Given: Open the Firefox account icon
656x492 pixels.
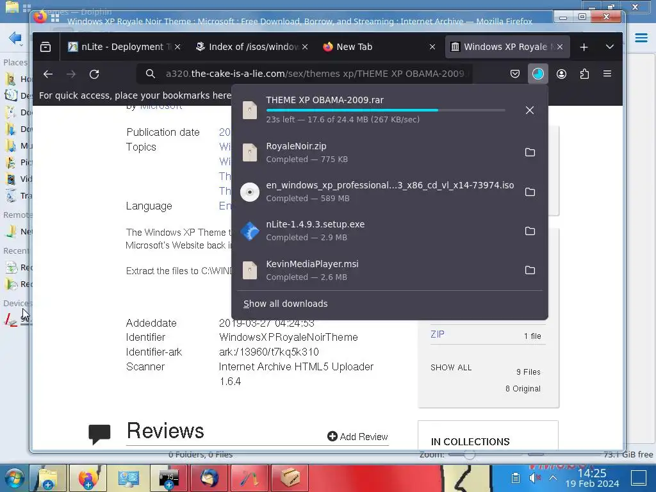Looking at the screenshot, I should click(x=561, y=74).
